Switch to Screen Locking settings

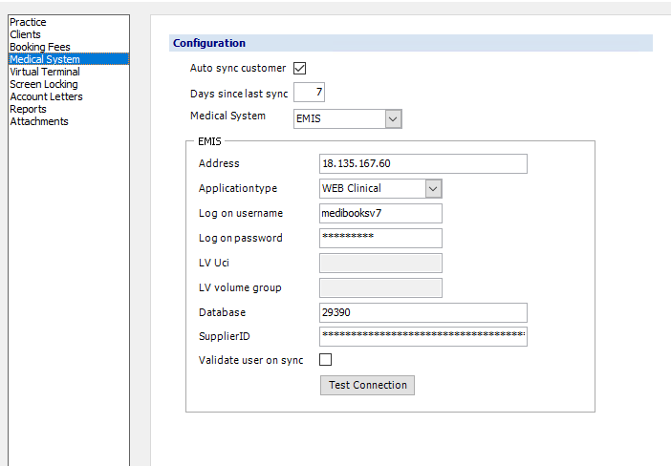click(x=43, y=84)
